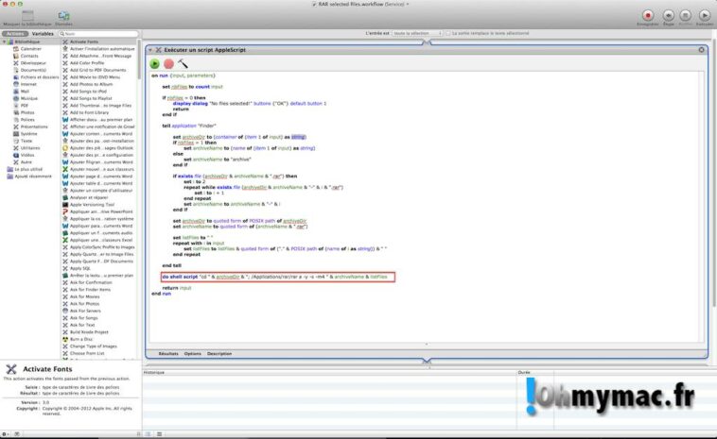Open the Options tab below the script
Screen dimensions: 717x439
pos(192,353)
